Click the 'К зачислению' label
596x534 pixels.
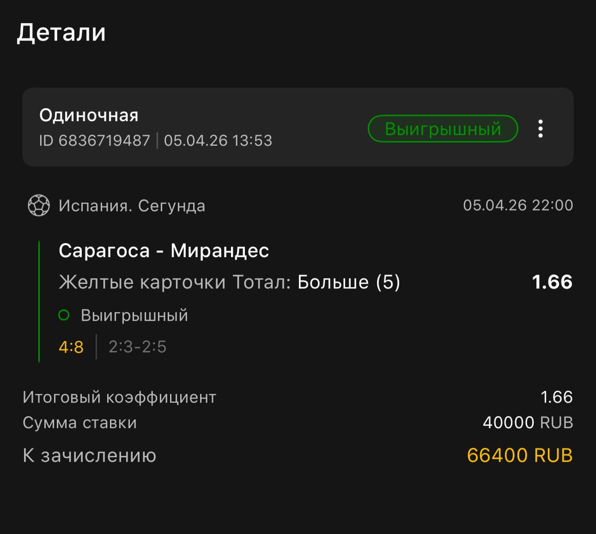coord(89,455)
